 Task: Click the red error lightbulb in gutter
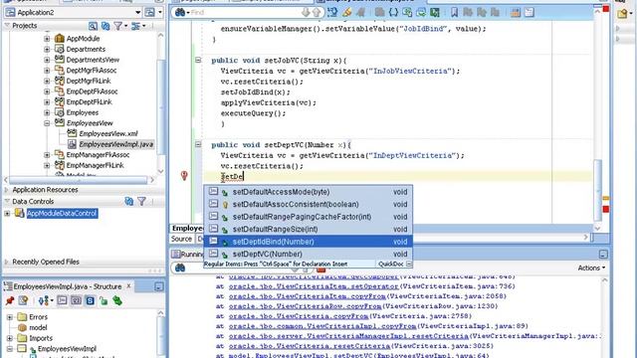click(184, 175)
